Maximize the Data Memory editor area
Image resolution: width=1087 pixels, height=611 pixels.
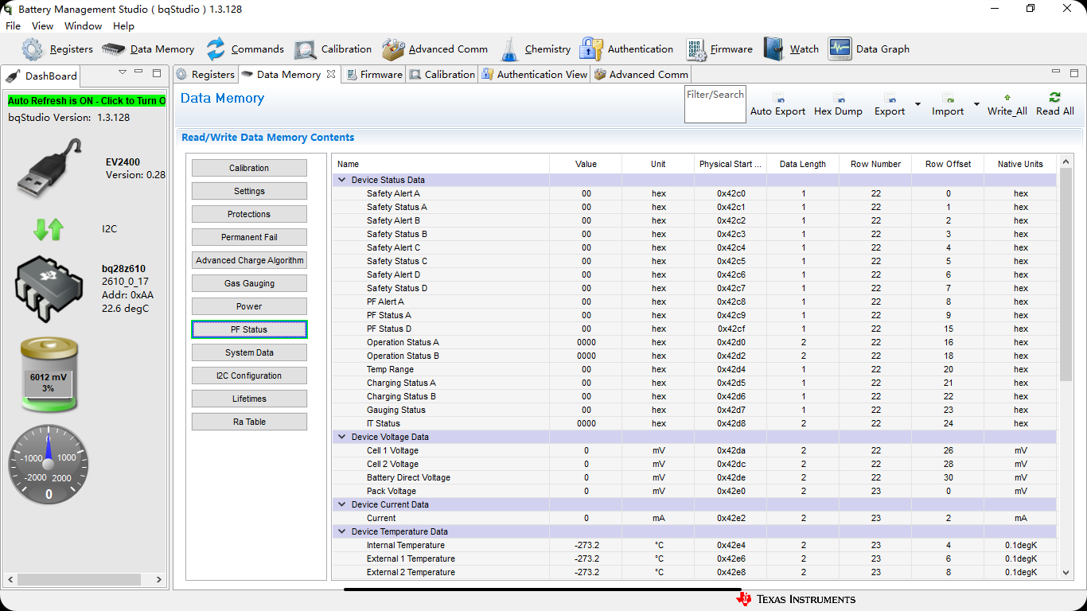coord(1074,73)
